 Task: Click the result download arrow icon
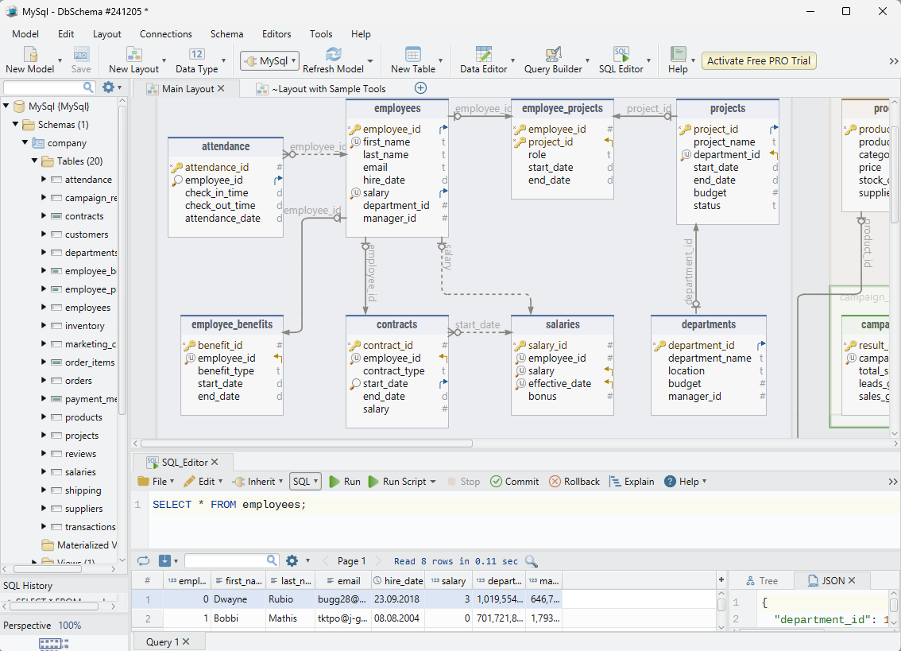[165, 560]
